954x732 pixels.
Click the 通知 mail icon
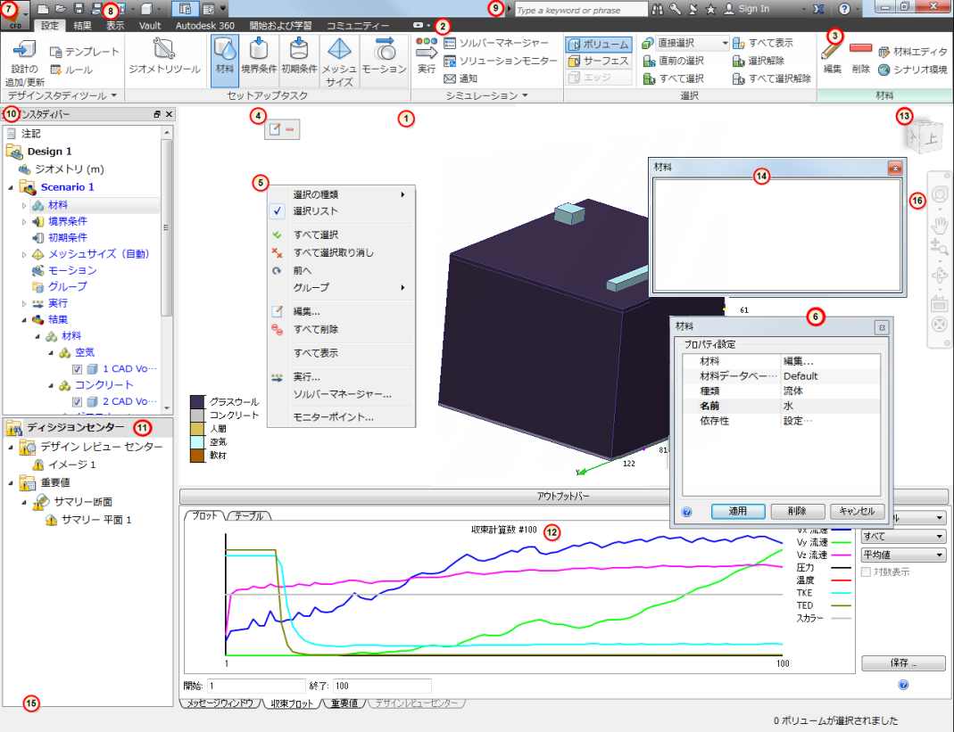click(x=450, y=78)
